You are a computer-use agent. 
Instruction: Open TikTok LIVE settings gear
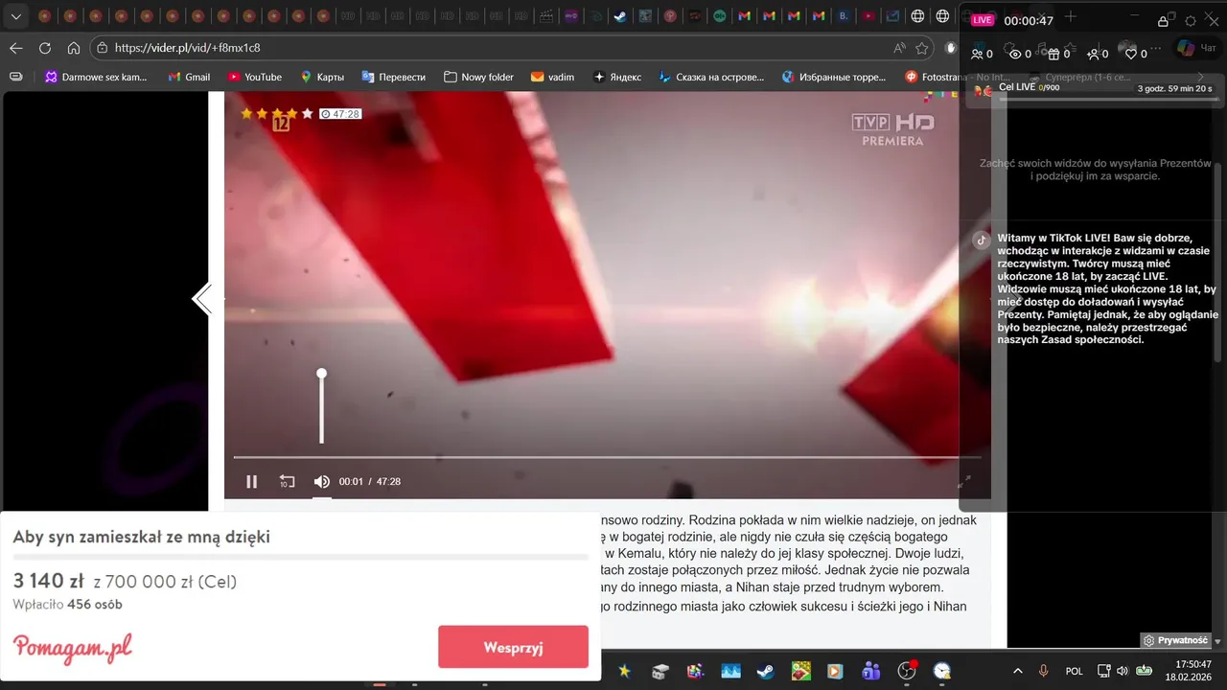click(x=1191, y=20)
